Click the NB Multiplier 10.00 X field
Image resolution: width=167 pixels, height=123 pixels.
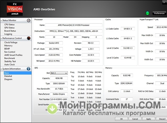91,61
